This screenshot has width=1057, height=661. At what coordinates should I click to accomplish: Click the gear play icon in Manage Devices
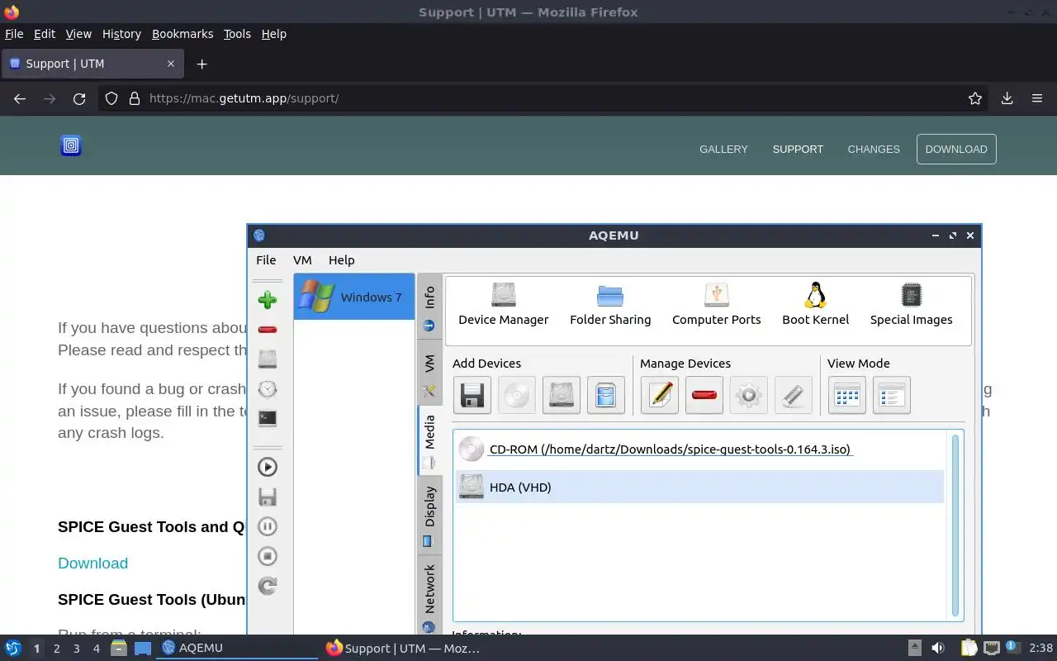pyautogui.click(x=749, y=395)
